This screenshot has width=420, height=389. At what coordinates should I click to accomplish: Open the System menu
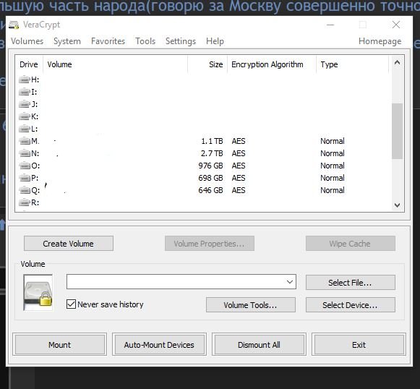(67, 41)
